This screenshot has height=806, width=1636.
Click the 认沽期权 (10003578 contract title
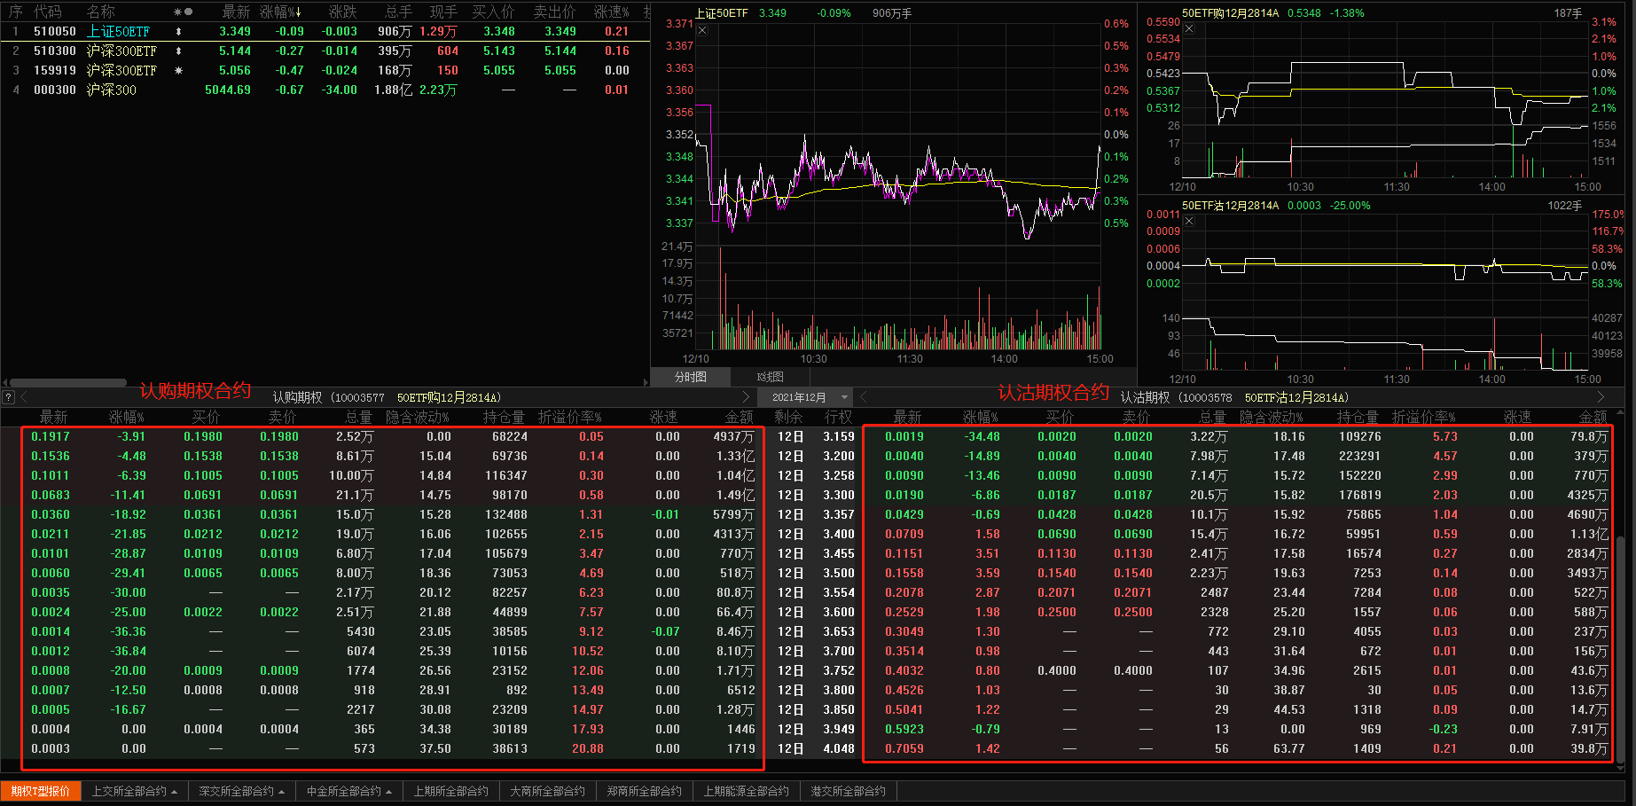coord(1176,397)
